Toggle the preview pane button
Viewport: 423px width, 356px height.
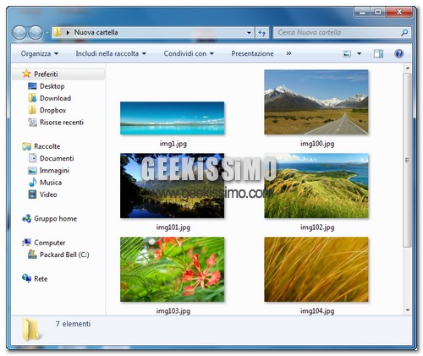click(378, 53)
